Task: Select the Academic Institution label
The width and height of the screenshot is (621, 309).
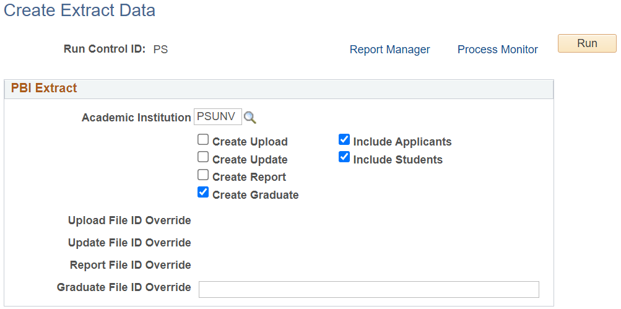Action: pos(136,118)
